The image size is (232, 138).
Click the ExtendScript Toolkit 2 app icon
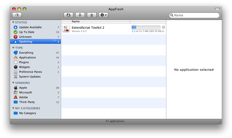pyautogui.click(x=66, y=29)
